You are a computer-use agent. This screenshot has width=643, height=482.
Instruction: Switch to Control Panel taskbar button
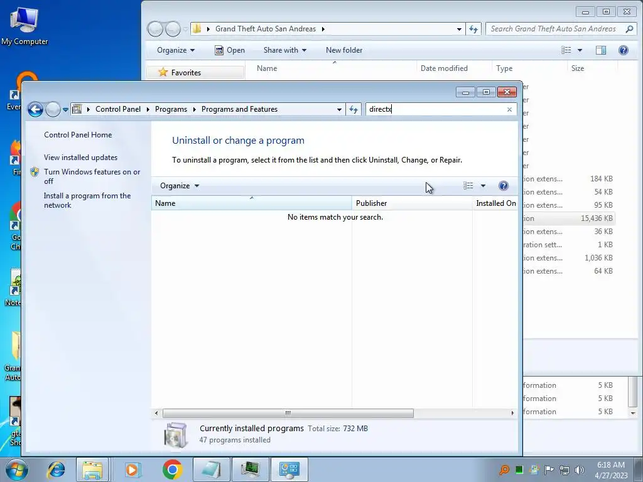(289, 469)
